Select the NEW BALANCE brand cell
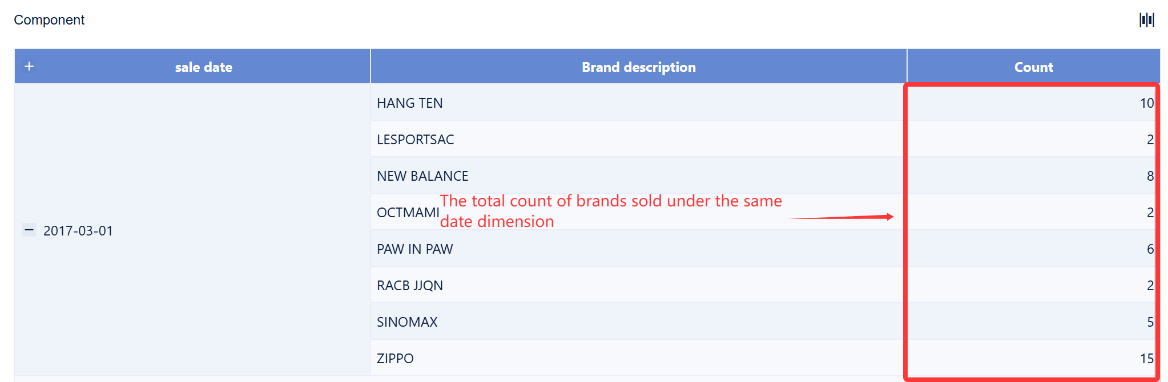The height and width of the screenshot is (382, 1168). [x=422, y=176]
